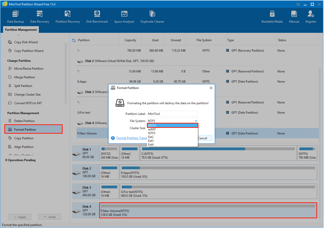The height and width of the screenshot is (228, 324).
Task: Sort by the Capacity column header
Action: point(130,40)
